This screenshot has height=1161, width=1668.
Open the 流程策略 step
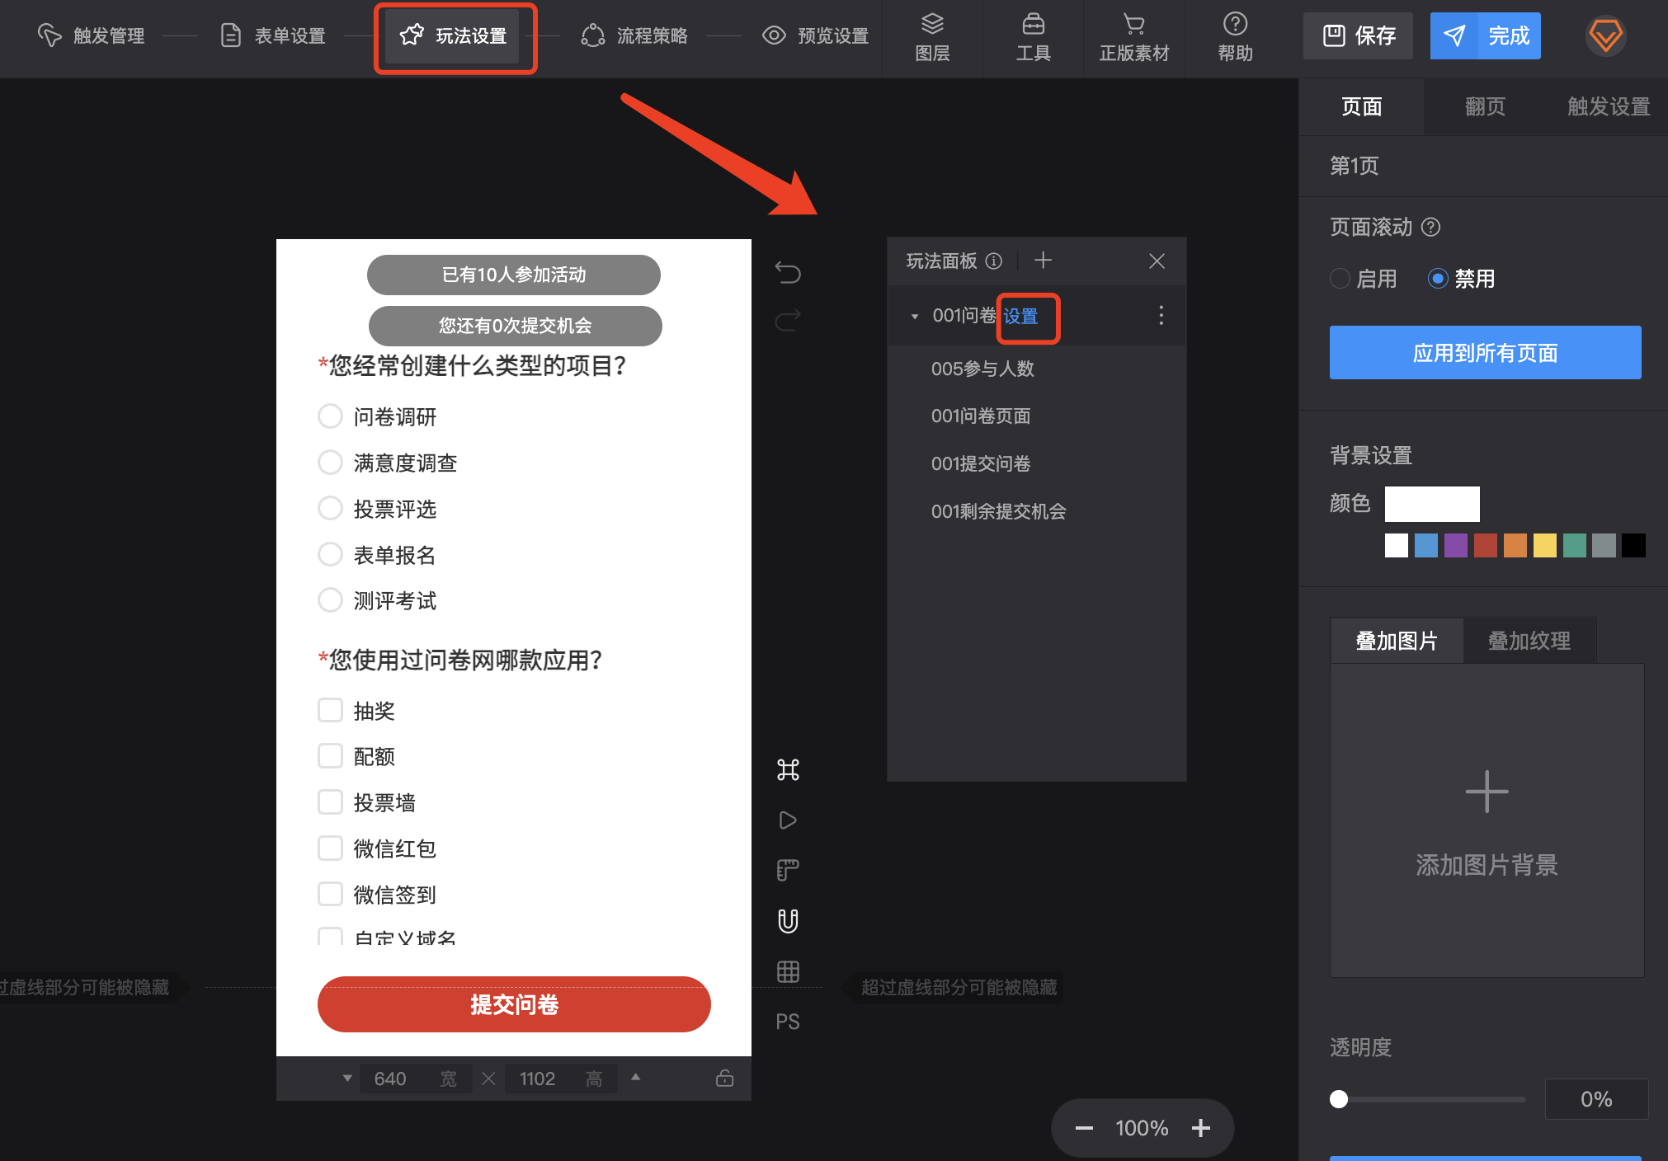(634, 35)
